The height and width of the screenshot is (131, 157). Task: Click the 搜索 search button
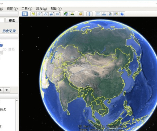pos(12,21)
